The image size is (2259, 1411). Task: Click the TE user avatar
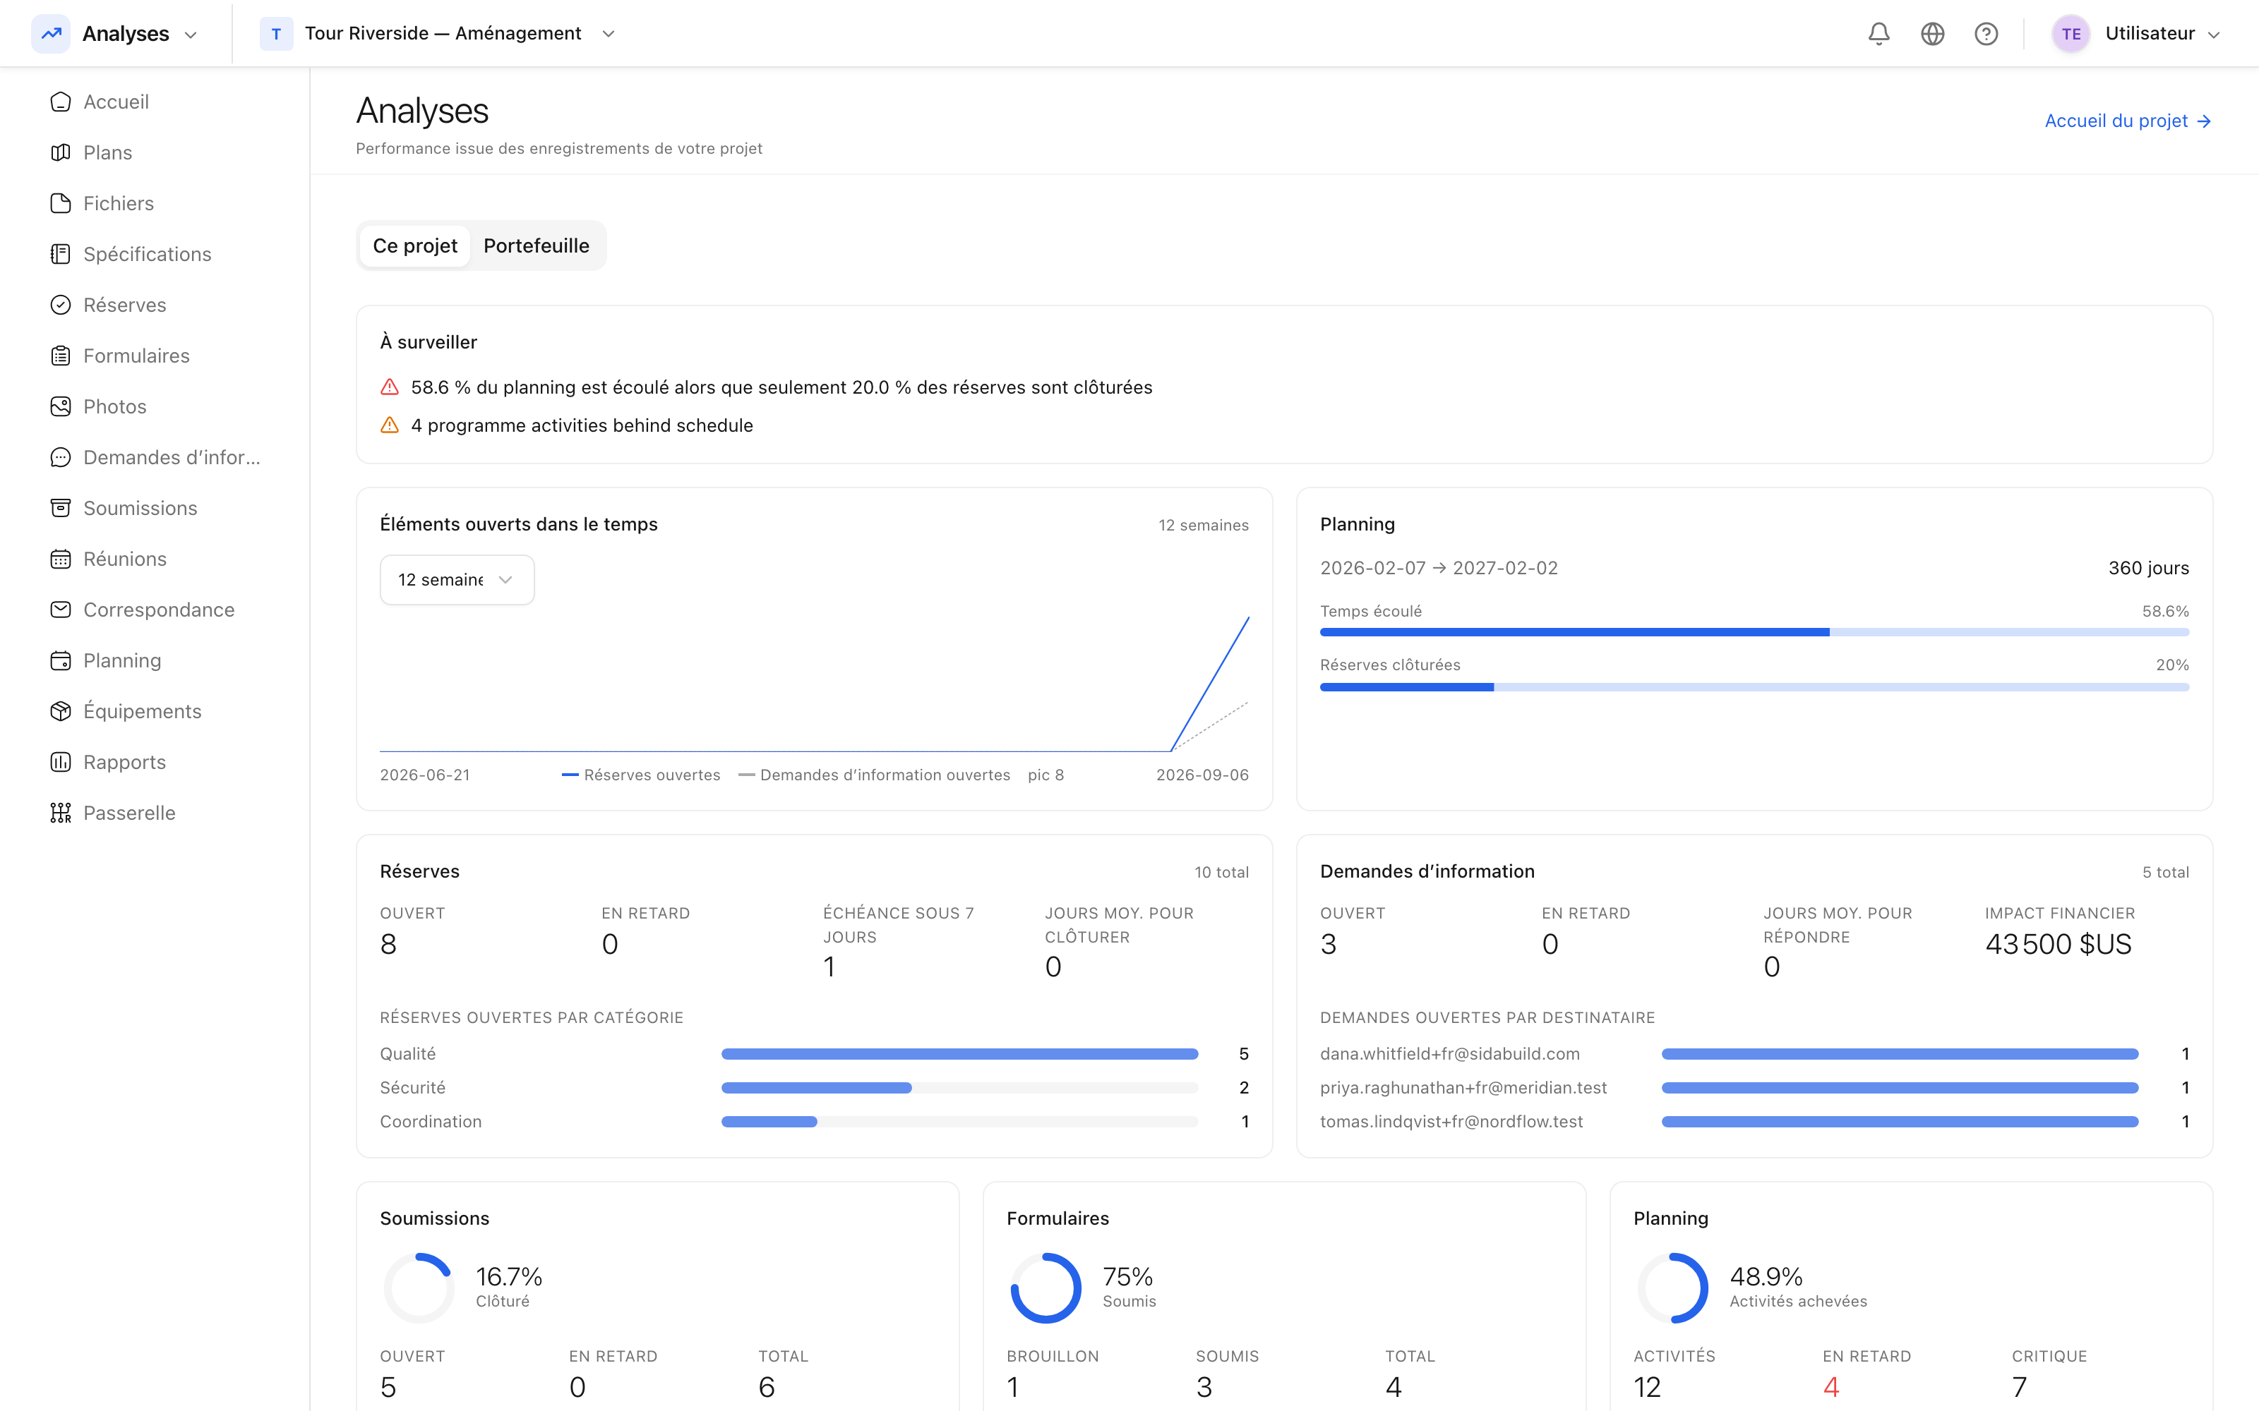click(2071, 34)
